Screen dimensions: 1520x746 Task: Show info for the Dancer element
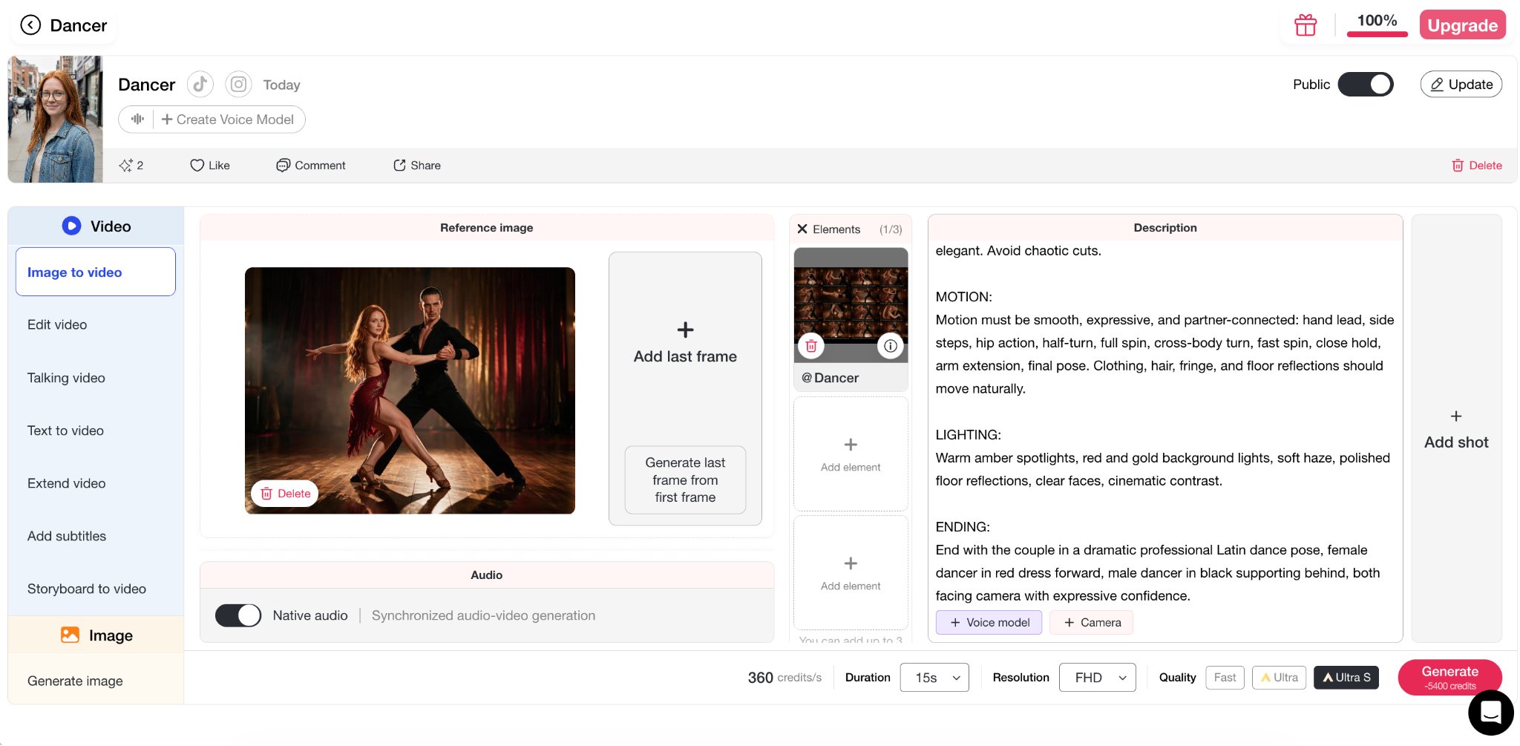(x=891, y=346)
